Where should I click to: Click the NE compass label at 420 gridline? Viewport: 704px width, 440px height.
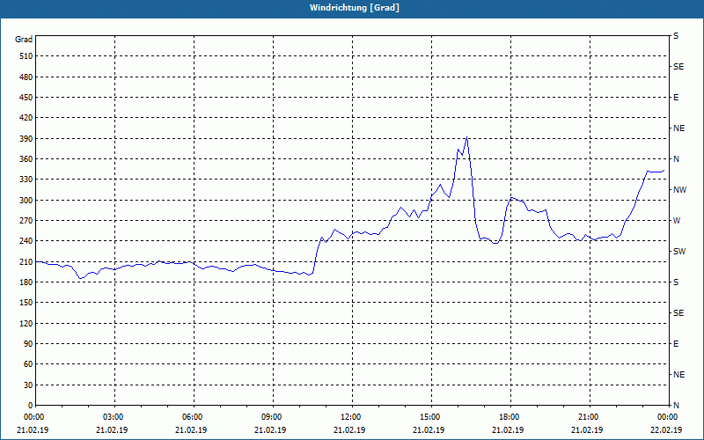coord(678,128)
